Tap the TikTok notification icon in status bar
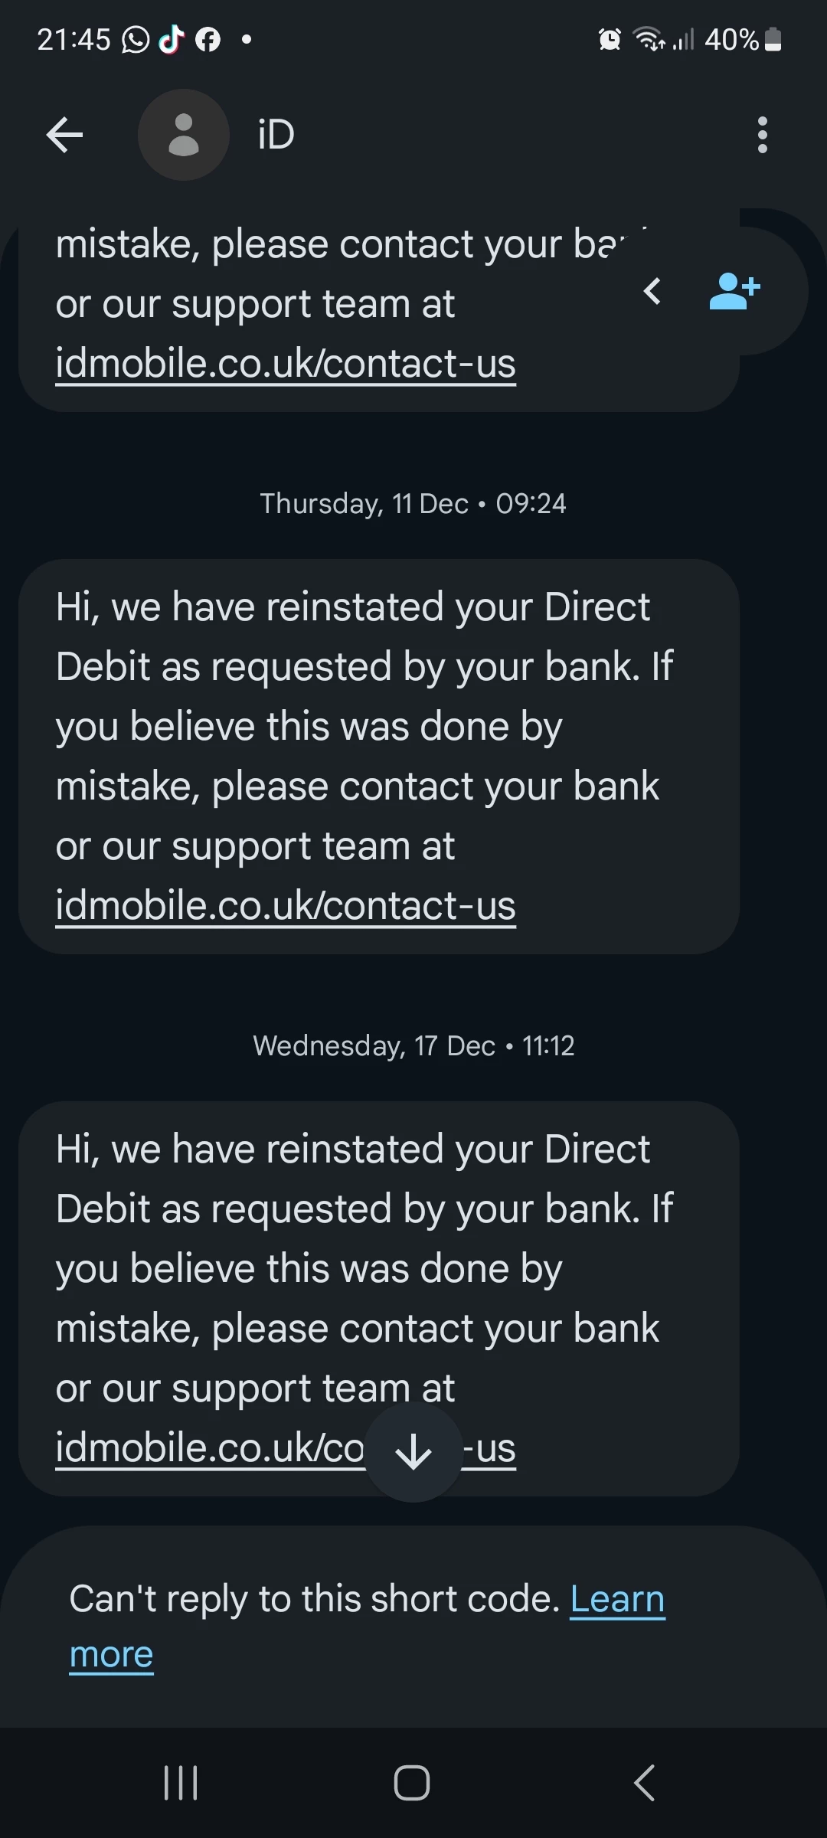827x1838 pixels. [172, 39]
